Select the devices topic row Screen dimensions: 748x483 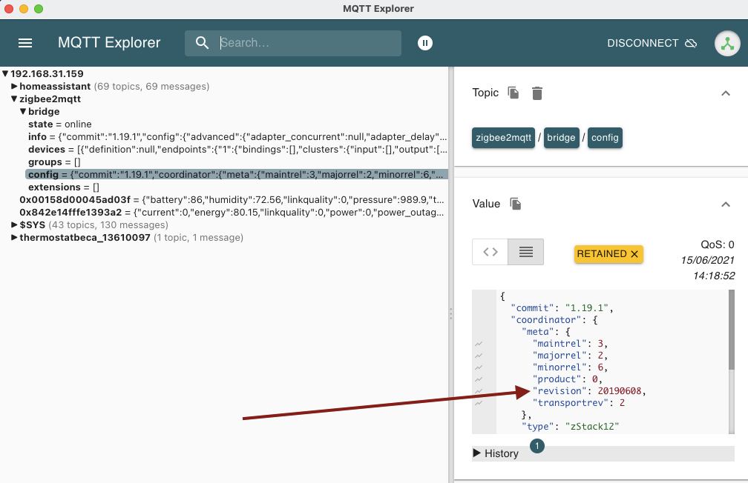coord(237,149)
